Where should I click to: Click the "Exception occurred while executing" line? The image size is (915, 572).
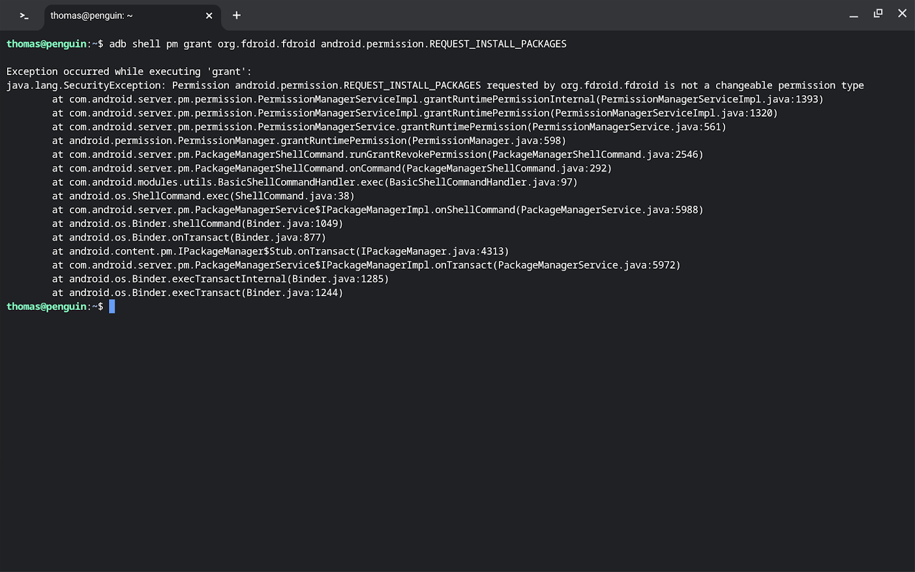(x=128, y=72)
